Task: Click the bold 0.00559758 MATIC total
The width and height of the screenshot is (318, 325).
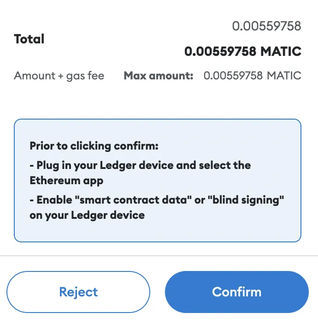Action: point(242,51)
